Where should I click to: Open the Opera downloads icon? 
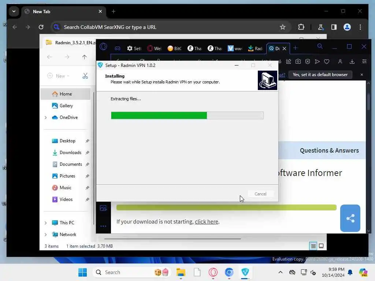[x=352, y=61]
